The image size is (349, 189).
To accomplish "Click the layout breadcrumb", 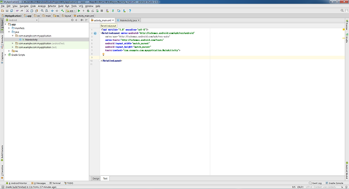I will [x=66, y=16].
